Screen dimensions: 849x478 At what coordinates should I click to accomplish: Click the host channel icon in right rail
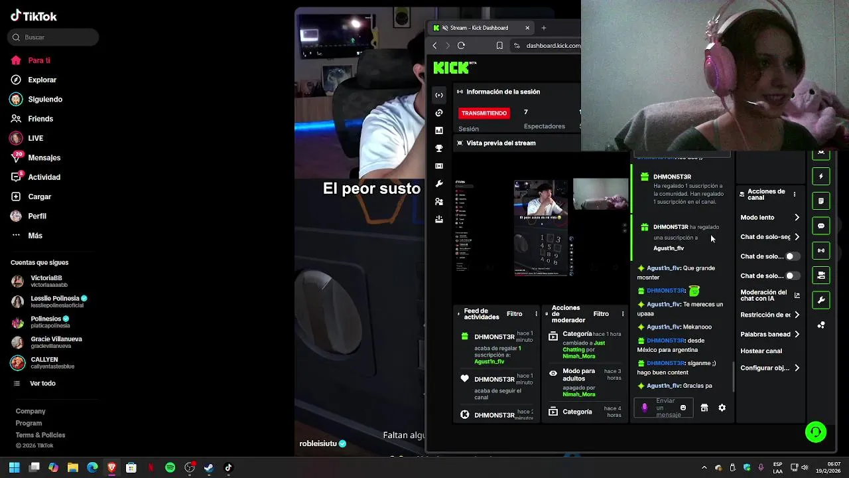pyautogui.click(x=821, y=275)
